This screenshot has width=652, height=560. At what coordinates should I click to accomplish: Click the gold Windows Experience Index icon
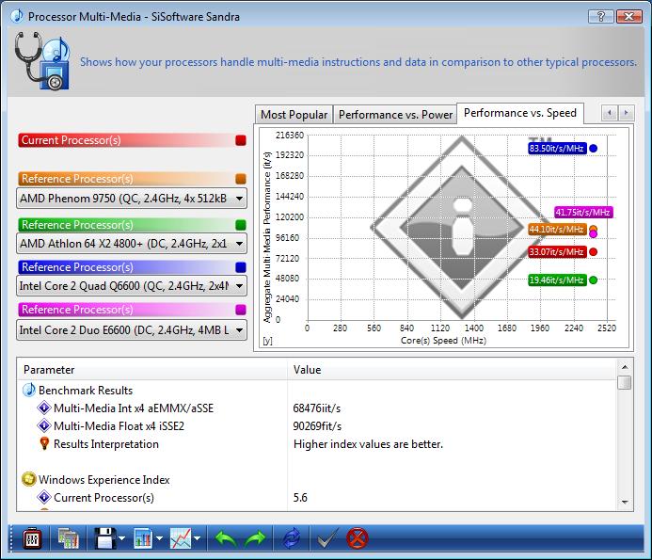tap(28, 479)
